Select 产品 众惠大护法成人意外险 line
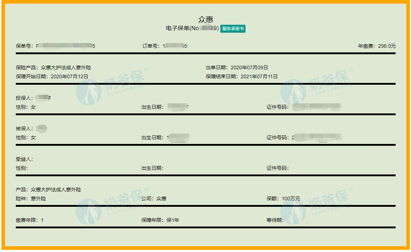411x252 pixels. [48, 190]
